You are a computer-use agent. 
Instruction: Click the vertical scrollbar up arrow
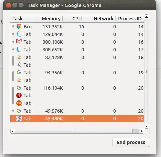(x=147, y=17)
